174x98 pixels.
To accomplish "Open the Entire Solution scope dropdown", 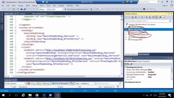I will point(15,83).
